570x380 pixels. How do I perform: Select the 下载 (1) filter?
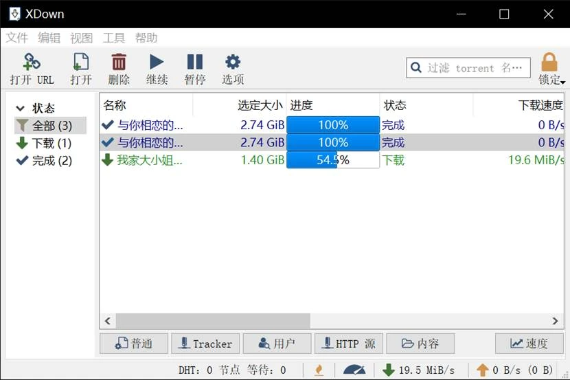(44, 143)
